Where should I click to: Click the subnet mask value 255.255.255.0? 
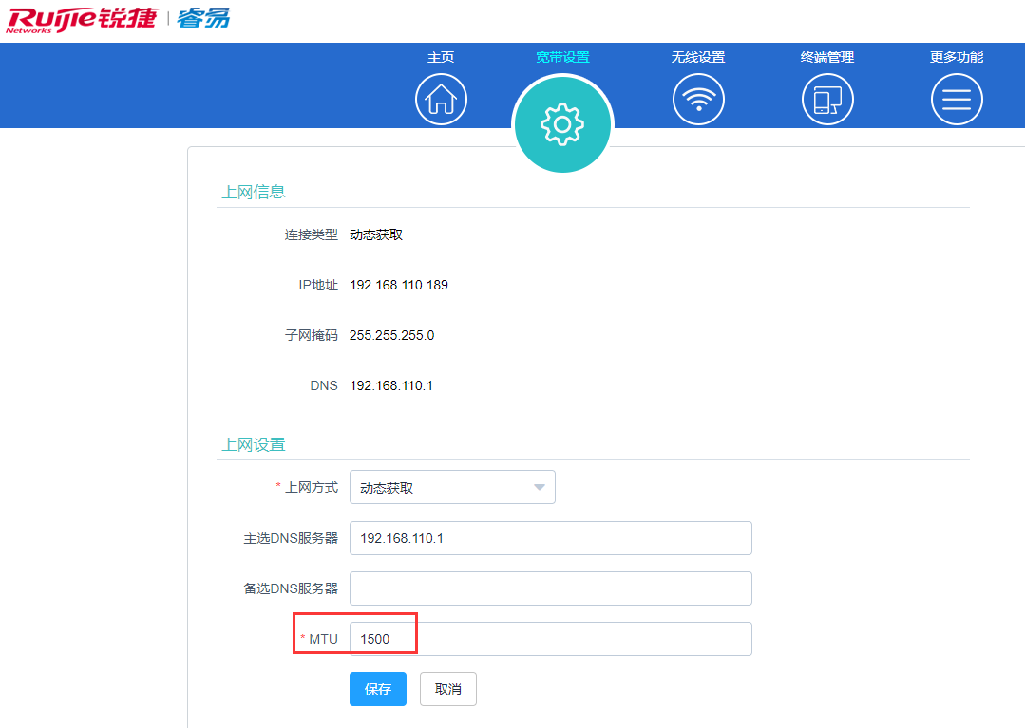[391, 335]
